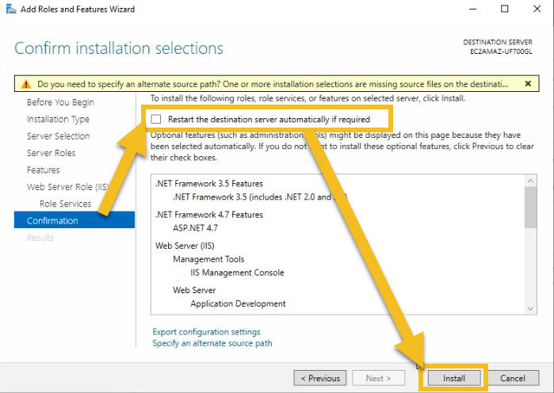Cancel the wizard
554x393 pixels.
pos(513,378)
